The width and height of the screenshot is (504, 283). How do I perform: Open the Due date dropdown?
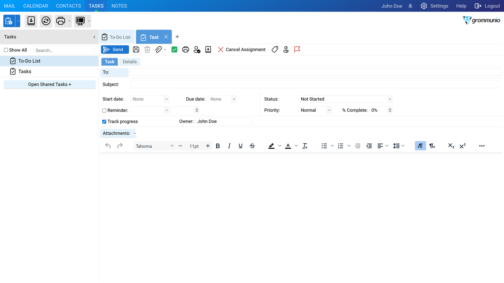click(234, 99)
